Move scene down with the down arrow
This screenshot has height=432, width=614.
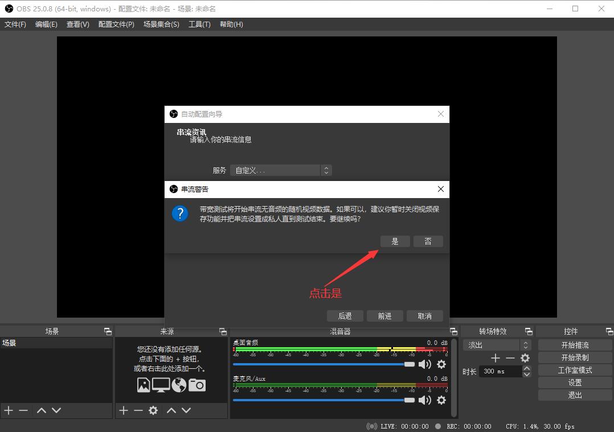[56, 410]
